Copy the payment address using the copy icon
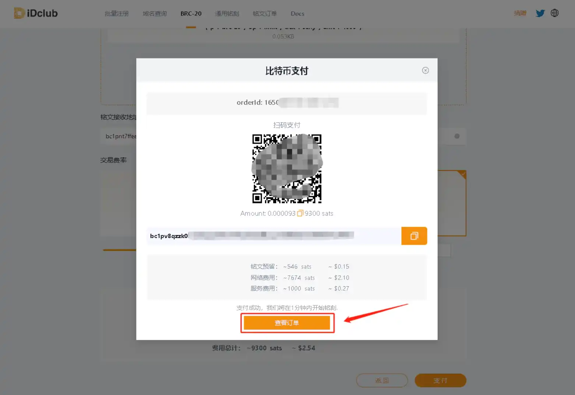Screen dimensions: 575x395 click(x=414, y=236)
